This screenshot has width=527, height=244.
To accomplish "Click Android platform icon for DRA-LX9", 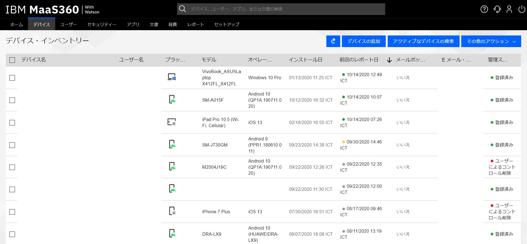I will (x=172, y=233).
